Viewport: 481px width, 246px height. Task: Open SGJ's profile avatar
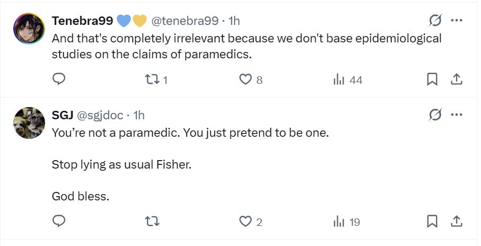click(x=29, y=123)
